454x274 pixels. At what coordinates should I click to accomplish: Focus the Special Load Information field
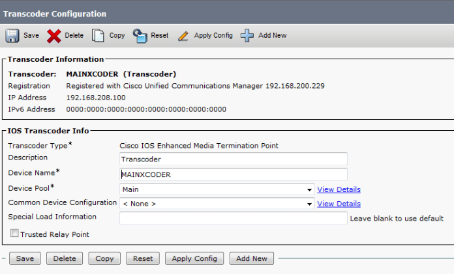tap(233, 218)
